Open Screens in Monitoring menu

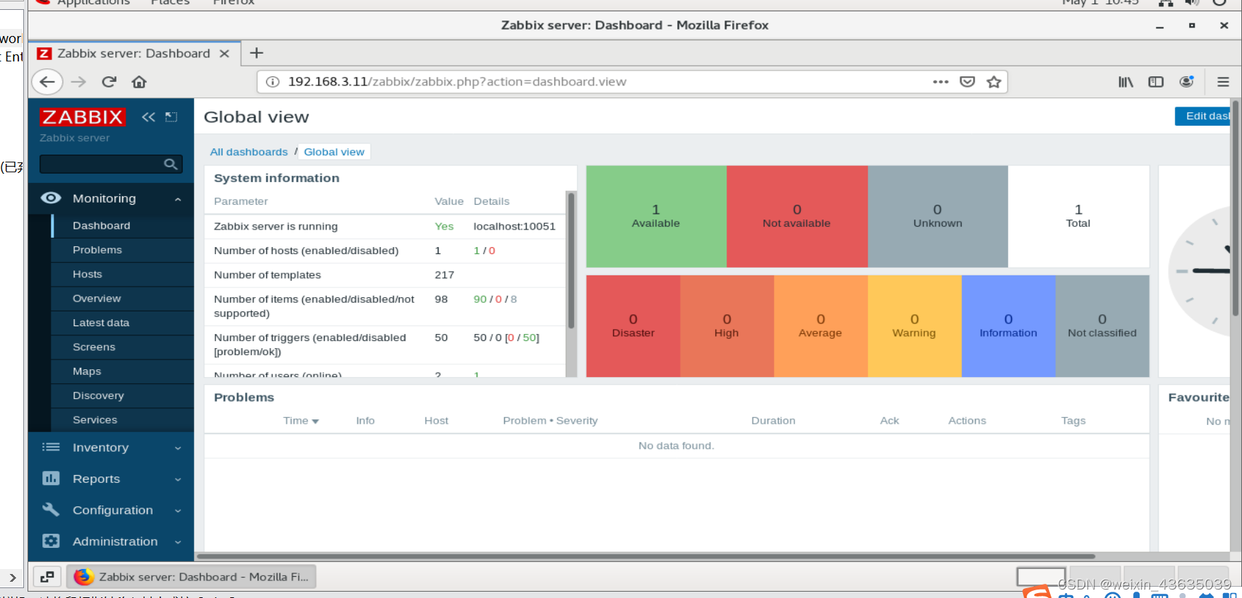click(x=123, y=347)
